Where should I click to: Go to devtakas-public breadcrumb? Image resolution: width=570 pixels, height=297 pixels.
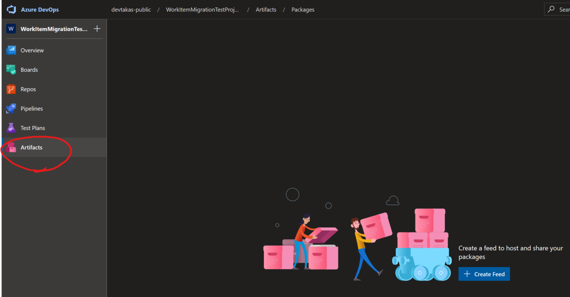point(131,9)
